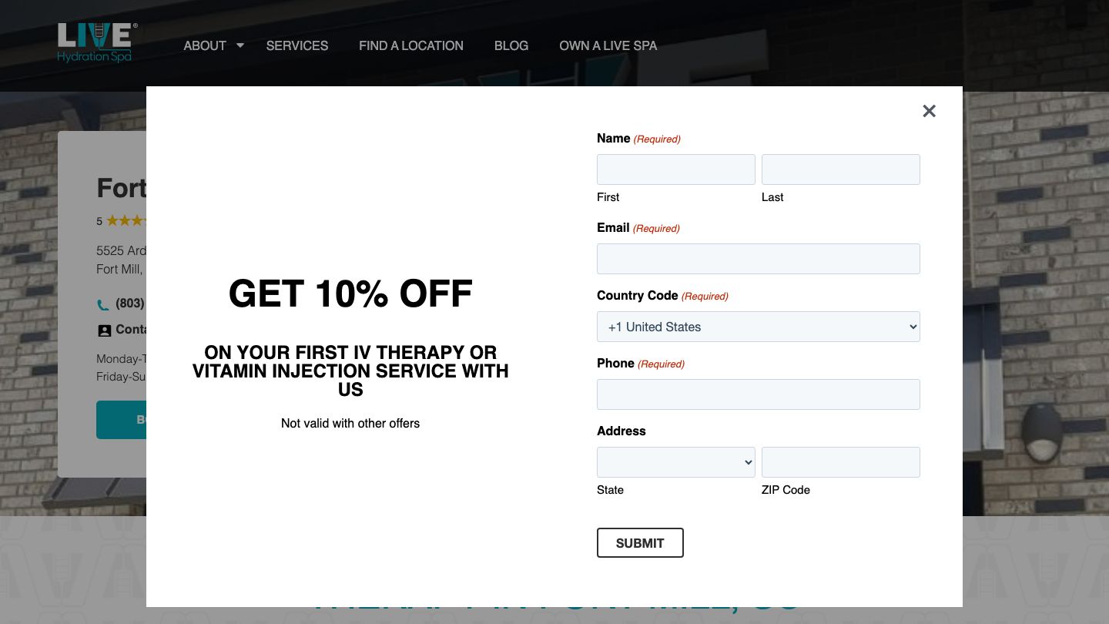Focus the Last name field
Viewport: 1109px width, 624px height.
(840, 169)
